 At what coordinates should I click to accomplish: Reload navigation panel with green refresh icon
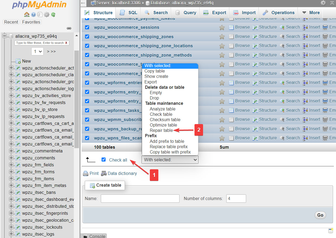[53, 15]
